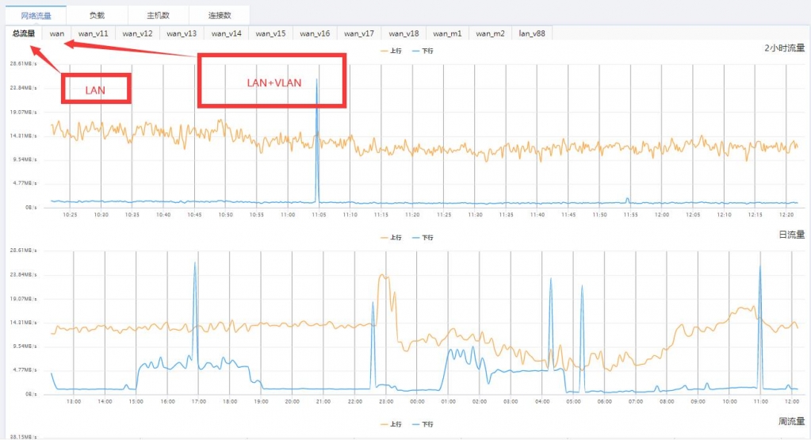Image resolution: width=811 pixels, height=440 pixels.
Task: Select the wan_m1 interface tab
Action: pos(447,33)
